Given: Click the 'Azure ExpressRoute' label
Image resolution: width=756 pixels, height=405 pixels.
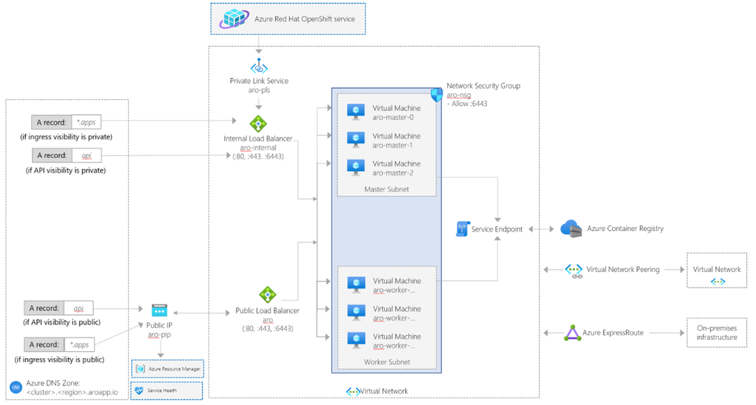Looking at the screenshot, I should point(613,332).
